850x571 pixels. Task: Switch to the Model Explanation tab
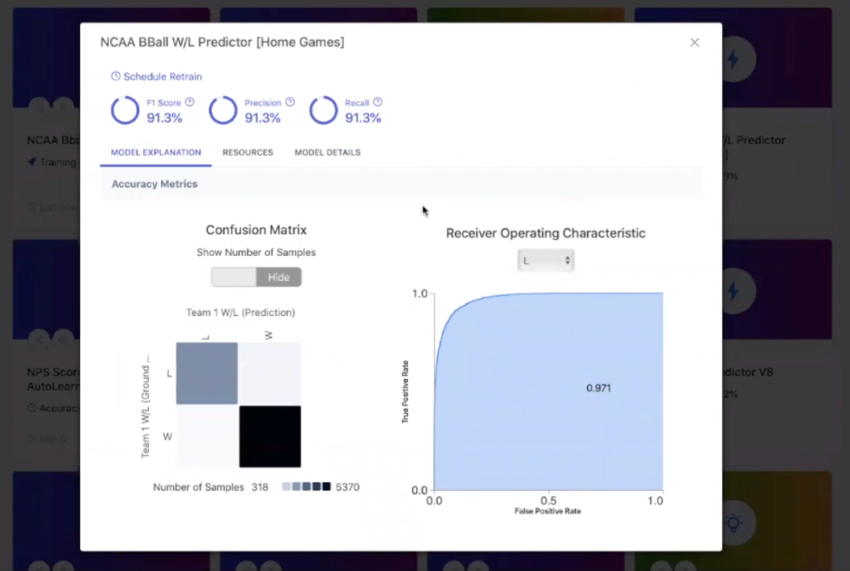pos(156,152)
